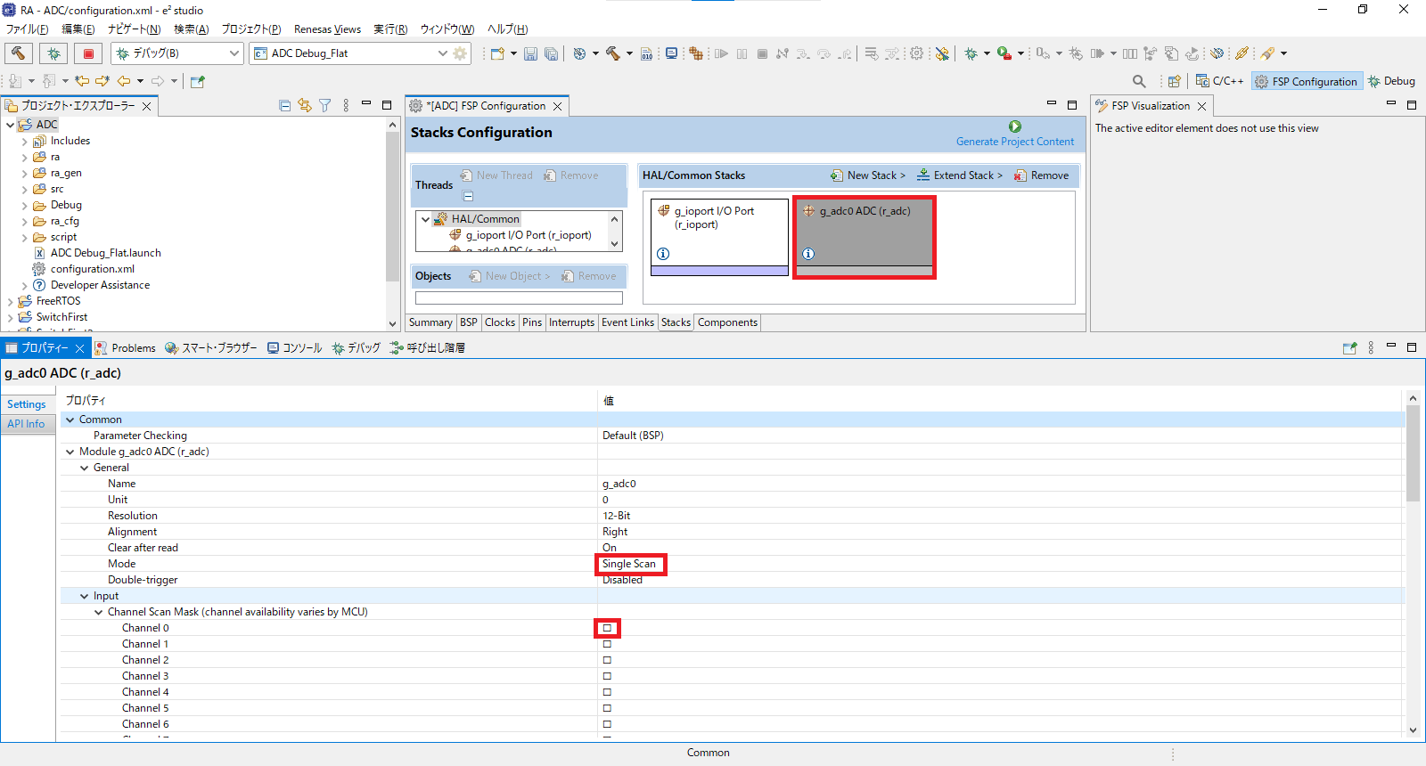Click Collapse All icon in Project Explorer
Image resolution: width=1426 pixels, height=766 pixels.
coord(285,105)
